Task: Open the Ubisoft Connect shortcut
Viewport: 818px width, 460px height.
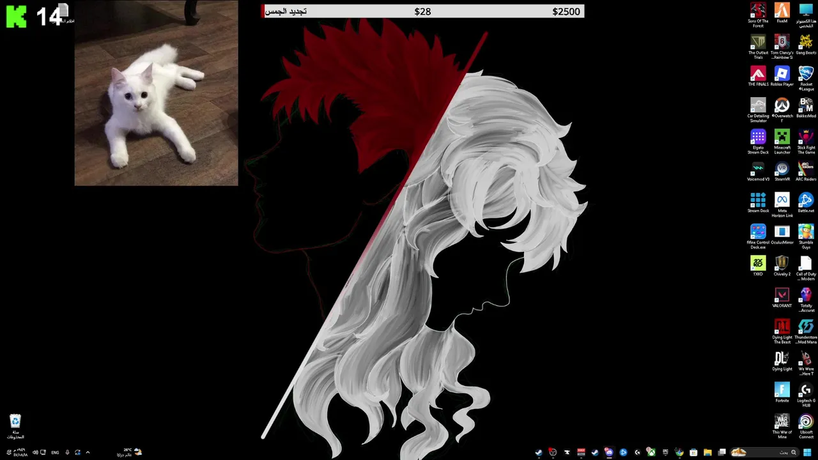Action: coord(806,426)
